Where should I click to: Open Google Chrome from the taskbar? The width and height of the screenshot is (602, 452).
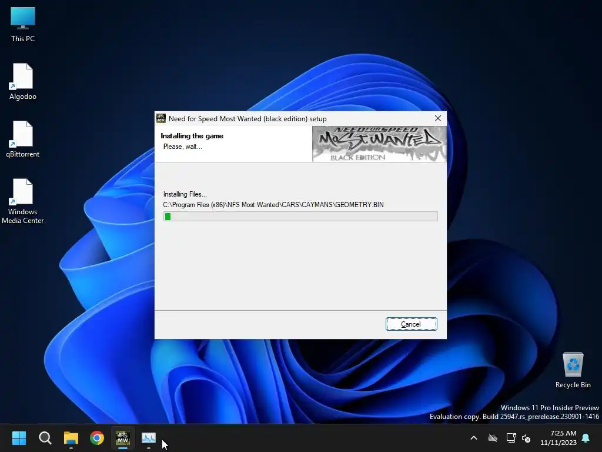click(x=97, y=438)
